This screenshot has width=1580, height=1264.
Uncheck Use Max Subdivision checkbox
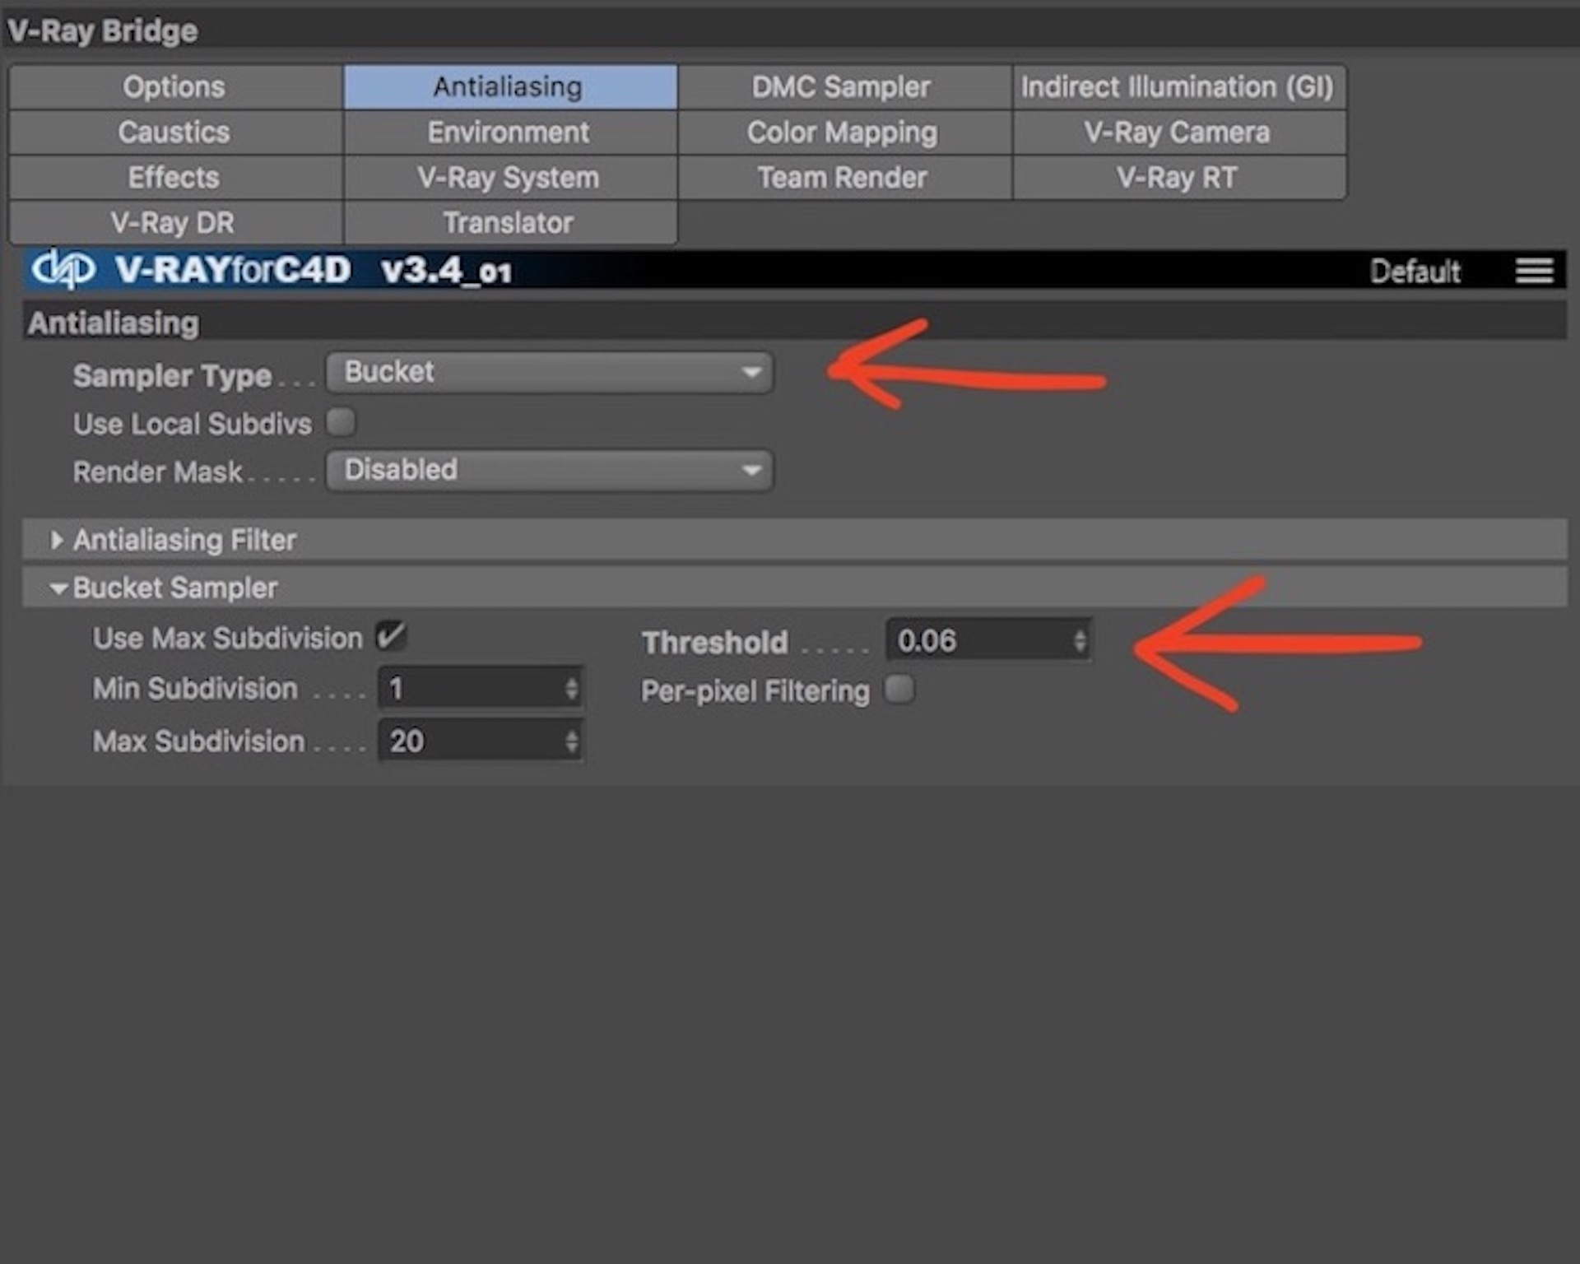pyautogui.click(x=391, y=636)
